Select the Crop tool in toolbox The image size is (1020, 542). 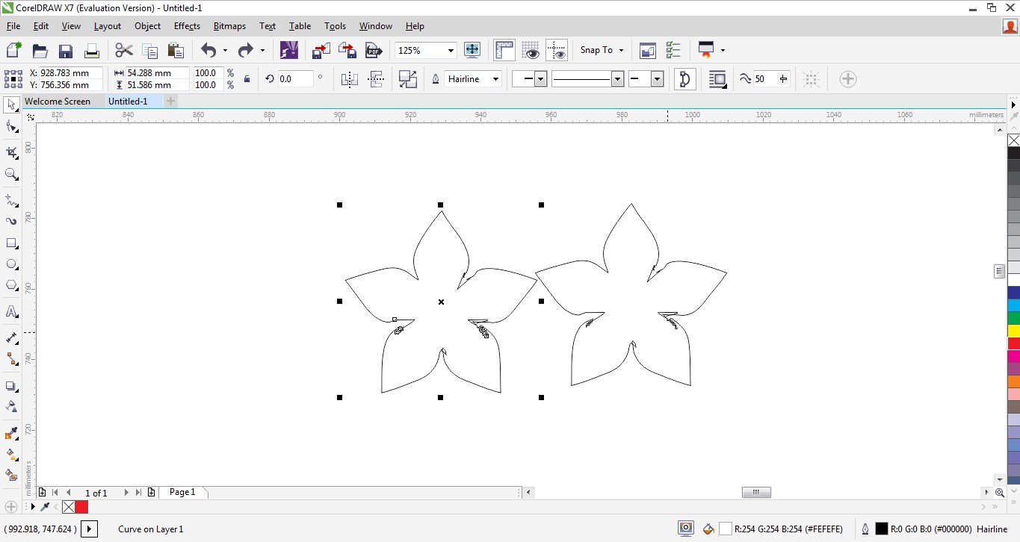pos(11,152)
